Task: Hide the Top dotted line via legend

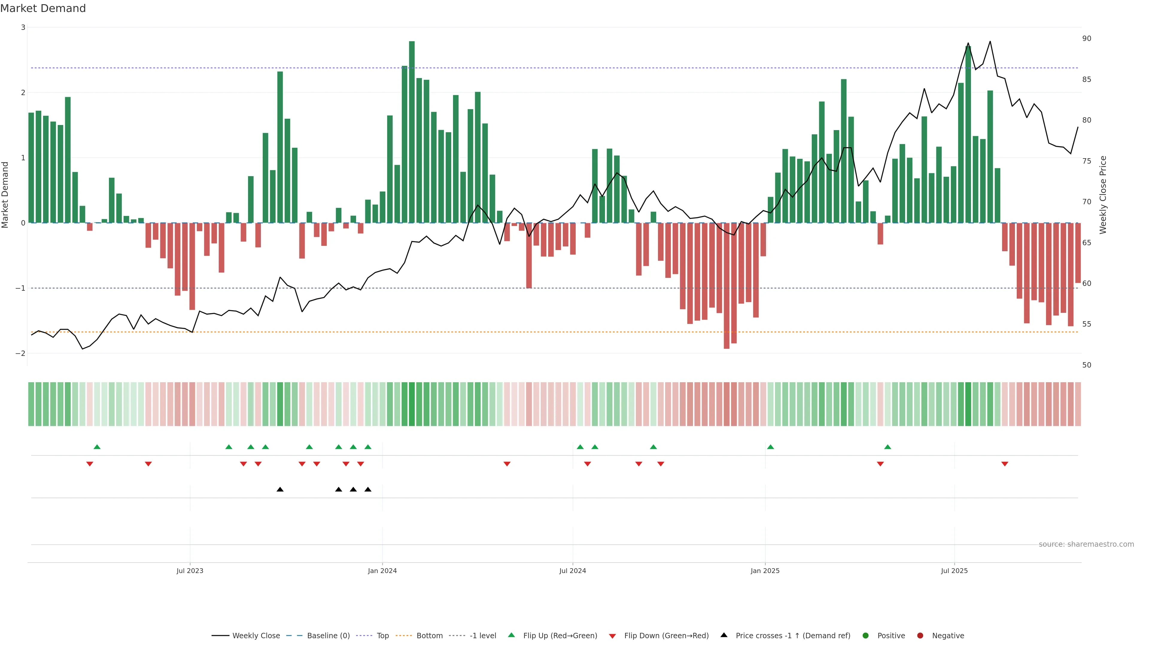Action: pos(382,636)
